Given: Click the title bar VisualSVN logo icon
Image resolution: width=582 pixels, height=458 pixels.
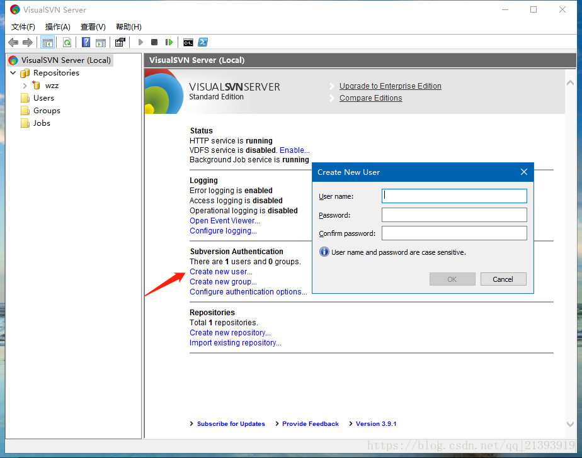Looking at the screenshot, I should (x=15, y=9).
